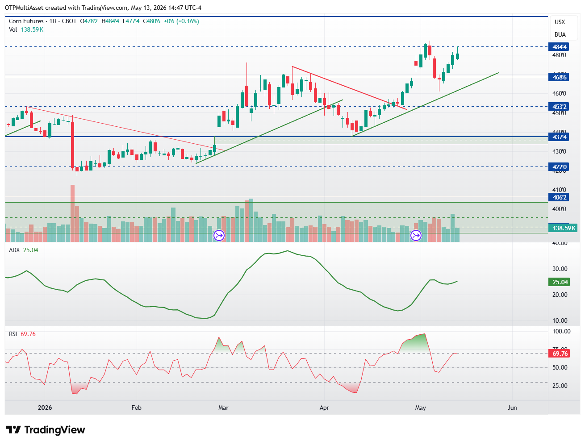Click the 480'0 price axis tick
Viewport: 585px width, 445px height.
coord(559,55)
